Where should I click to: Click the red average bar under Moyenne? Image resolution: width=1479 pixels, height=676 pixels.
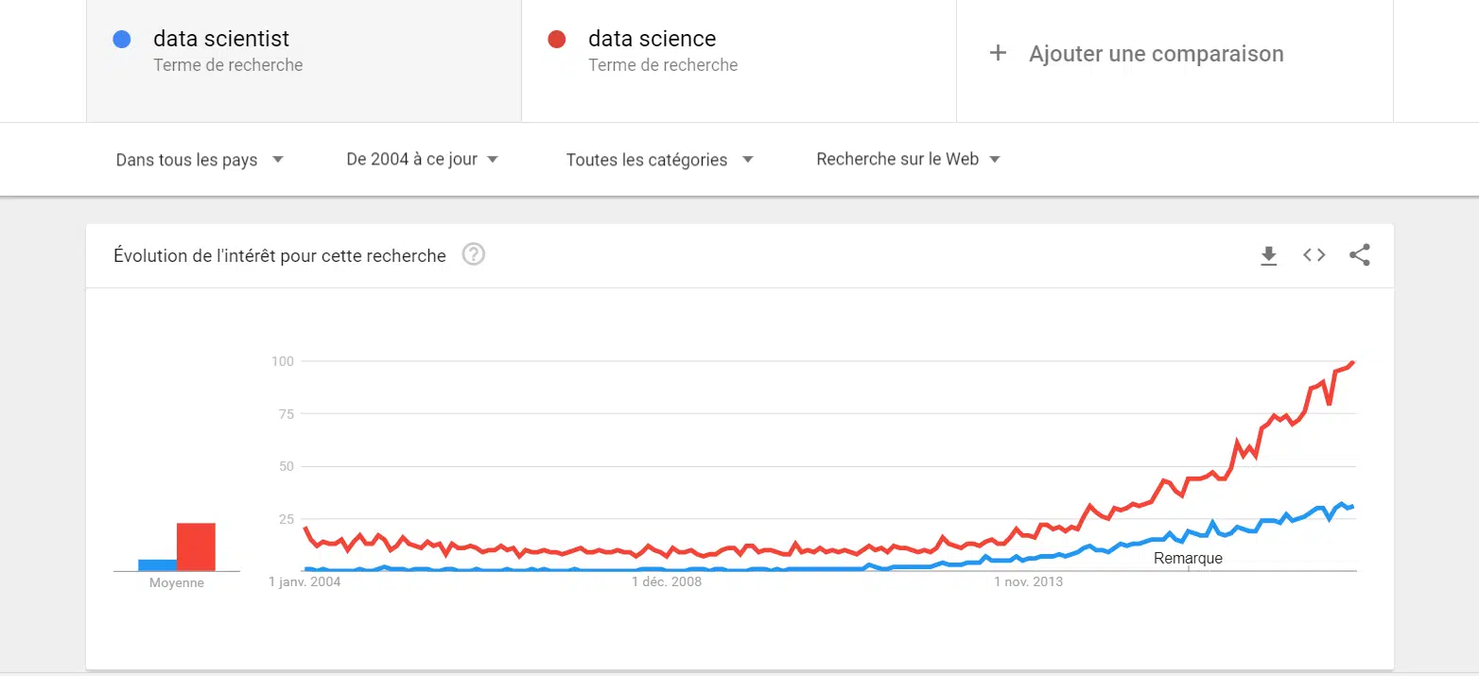[196, 547]
